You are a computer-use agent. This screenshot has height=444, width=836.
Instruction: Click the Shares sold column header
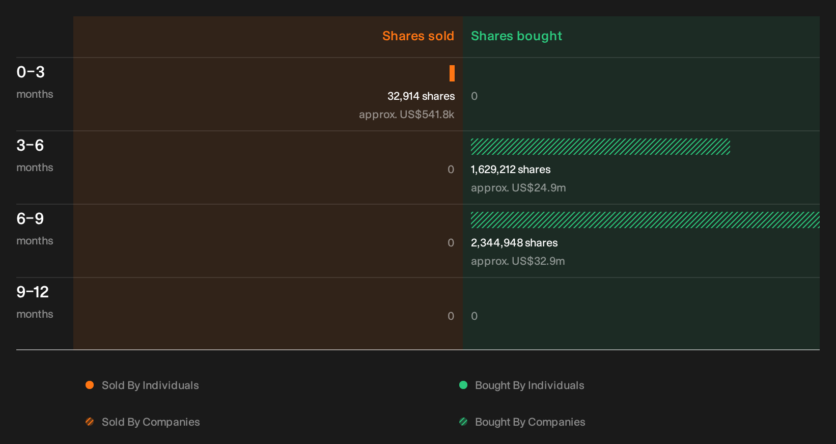click(418, 36)
